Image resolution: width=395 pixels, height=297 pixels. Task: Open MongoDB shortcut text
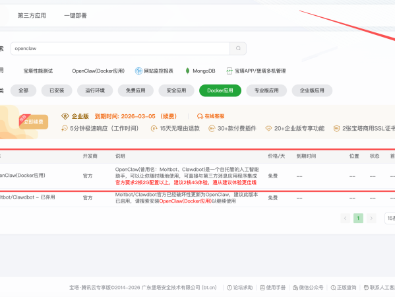pos(204,71)
